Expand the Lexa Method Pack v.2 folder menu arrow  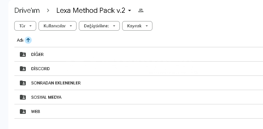click(130, 11)
